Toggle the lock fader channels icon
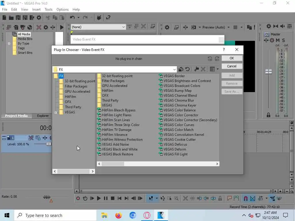Screen dimensions: 295x221 point(268,115)
